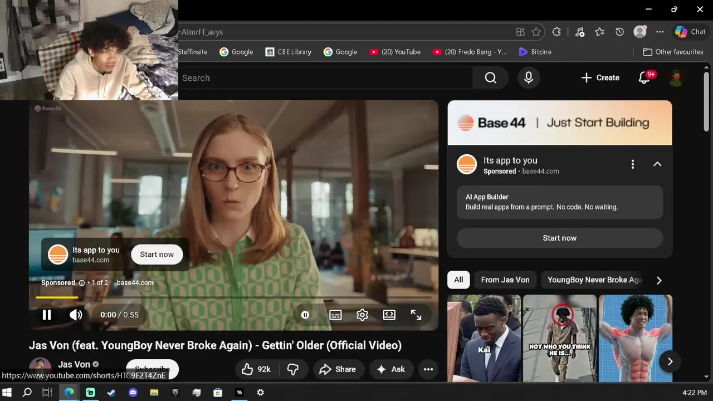Open the Ask AI button
The height and width of the screenshot is (401, 713).
[x=390, y=369]
